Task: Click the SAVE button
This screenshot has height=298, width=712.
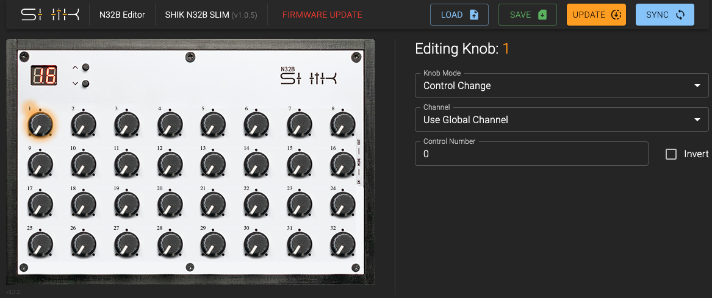Action: [528, 15]
